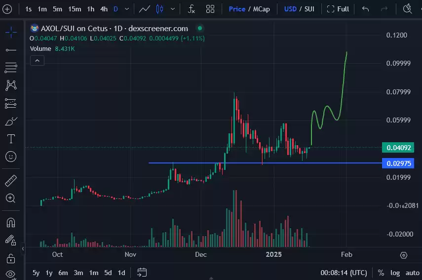Set date range to 1y

(x=49, y=273)
